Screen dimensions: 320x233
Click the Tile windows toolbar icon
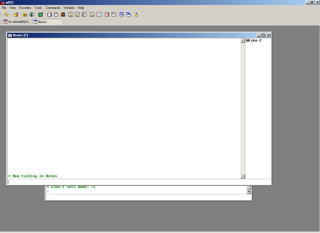coord(122,14)
